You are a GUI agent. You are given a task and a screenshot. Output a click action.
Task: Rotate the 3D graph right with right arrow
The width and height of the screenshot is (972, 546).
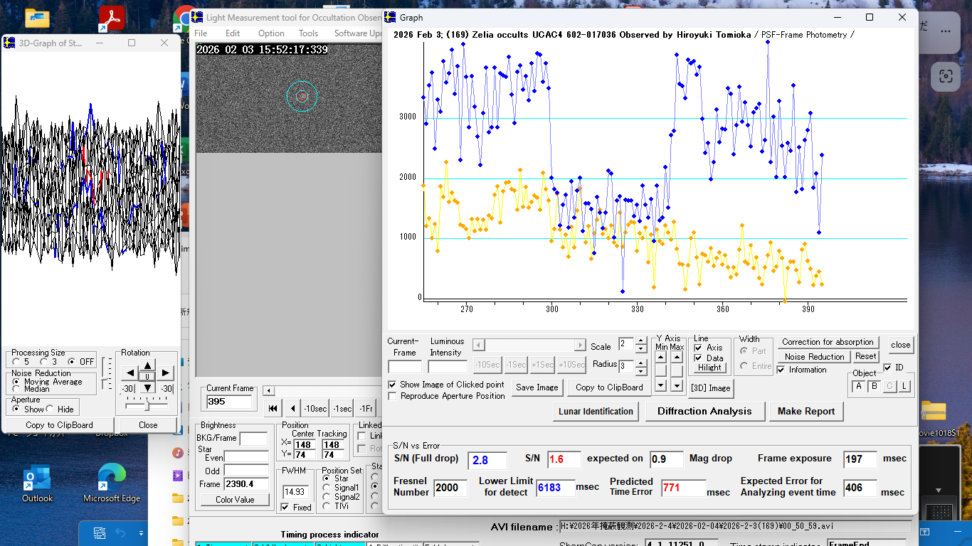[x=165, y=373]
